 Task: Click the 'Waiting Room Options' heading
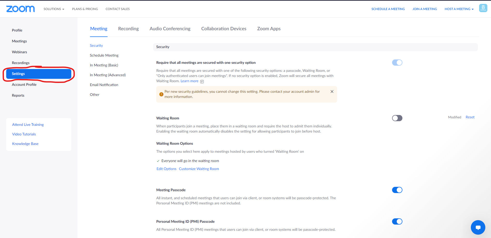(x=175, y=143)
